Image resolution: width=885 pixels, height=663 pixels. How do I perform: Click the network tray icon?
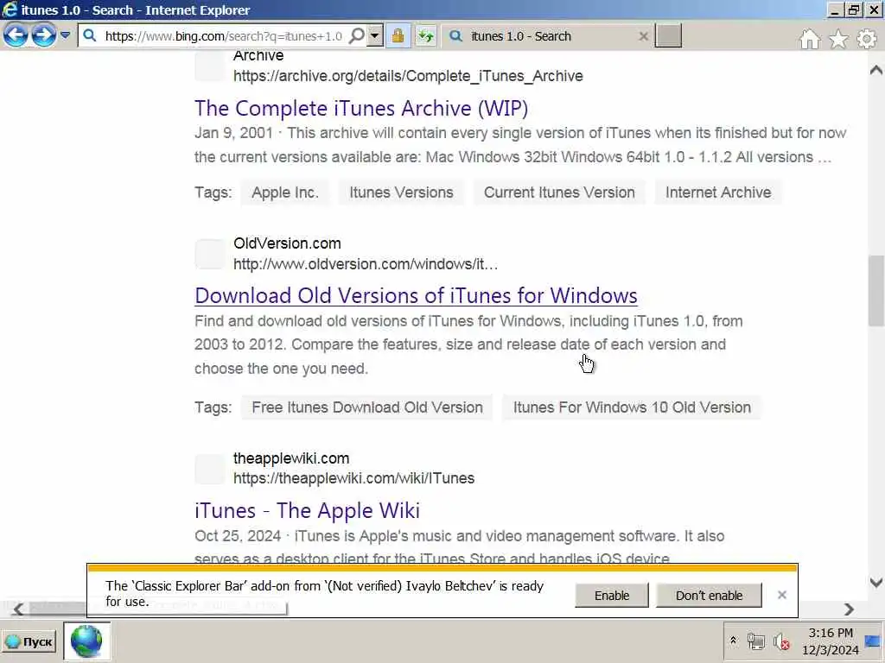click(755, 641)
